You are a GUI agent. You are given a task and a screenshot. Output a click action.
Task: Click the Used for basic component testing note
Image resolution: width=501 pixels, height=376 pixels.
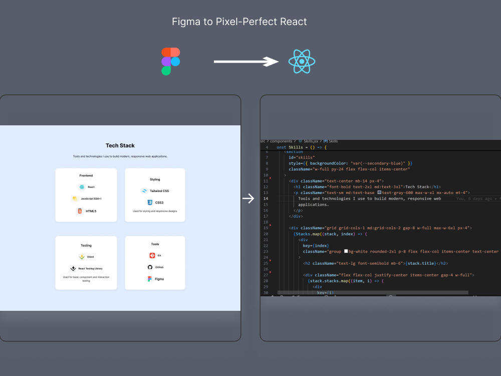coord(86,279)
